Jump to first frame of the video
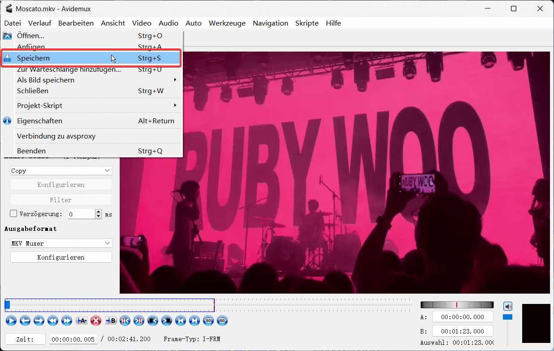 point(181,321)
